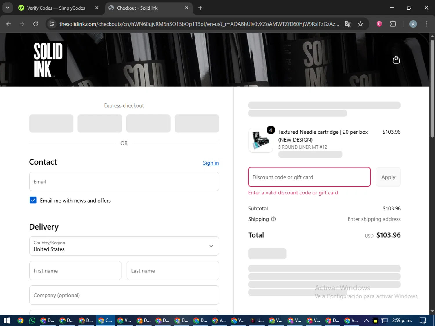
Task: Bookmark this page with the star icon
Action: coord(360,24)
